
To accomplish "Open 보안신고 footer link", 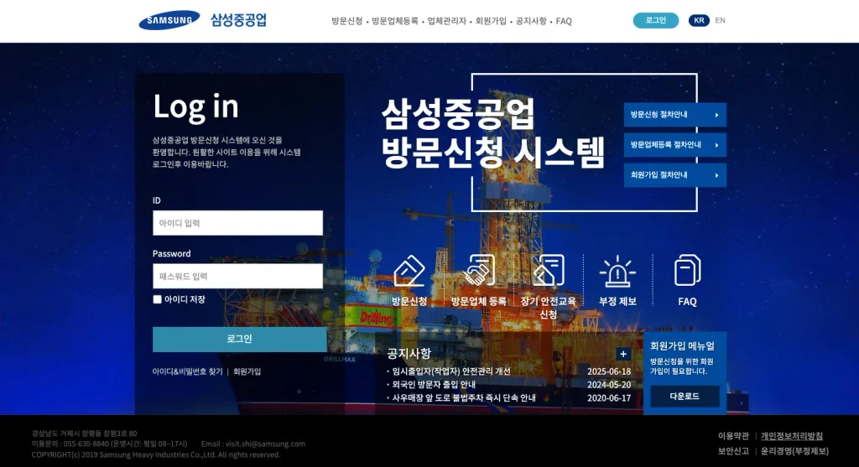I will coord(733,451).
